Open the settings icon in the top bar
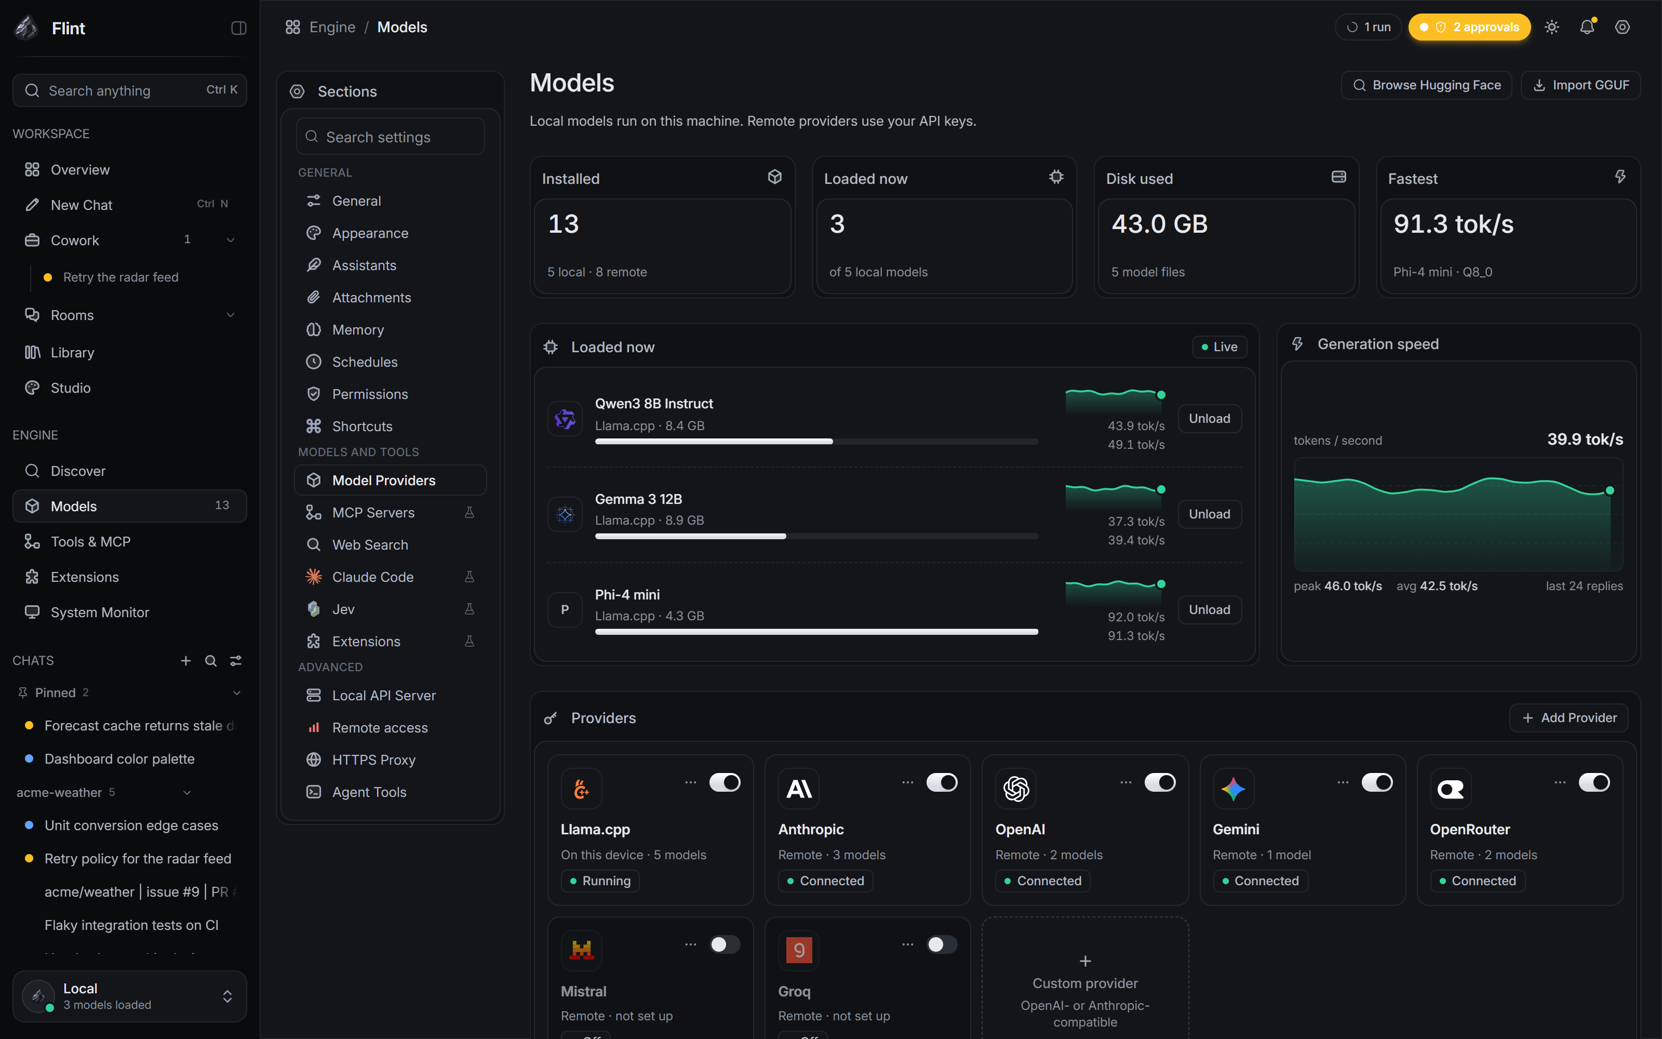 (x=1622, y=28)
